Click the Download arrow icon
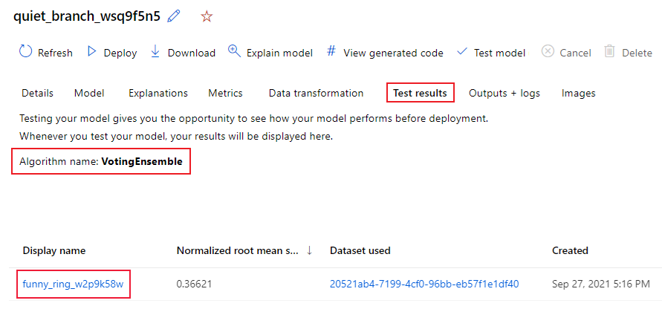662x309 pixels. pyautogui.click(x=155, y=52)
